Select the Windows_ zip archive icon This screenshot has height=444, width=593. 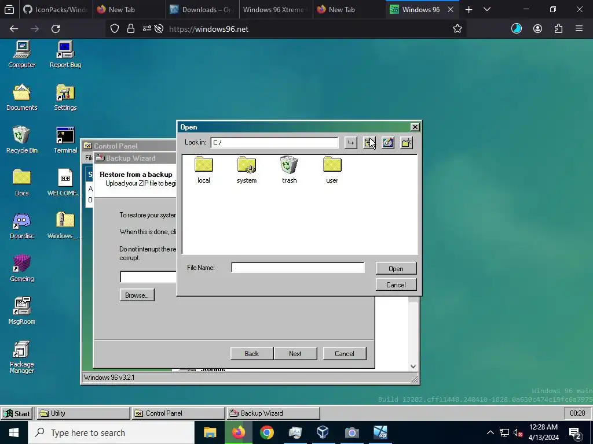point(65,226)
